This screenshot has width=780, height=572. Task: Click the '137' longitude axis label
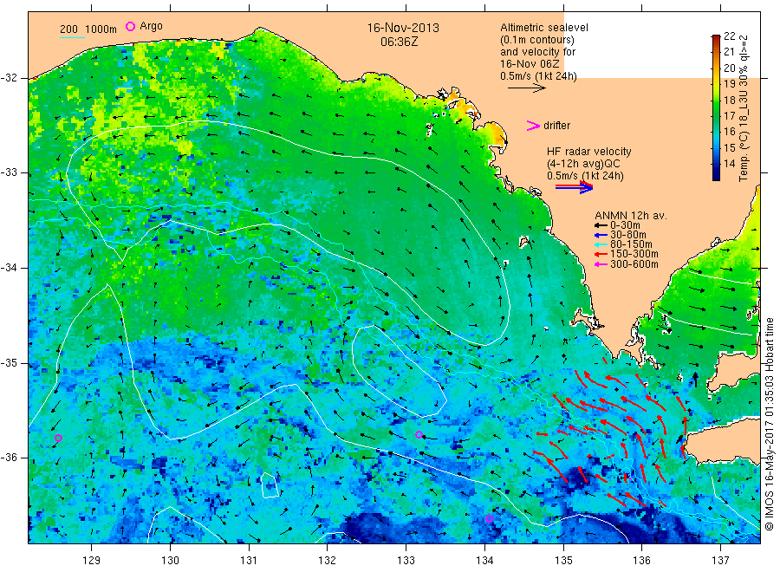pyautogui.click(x=720, y=561)
